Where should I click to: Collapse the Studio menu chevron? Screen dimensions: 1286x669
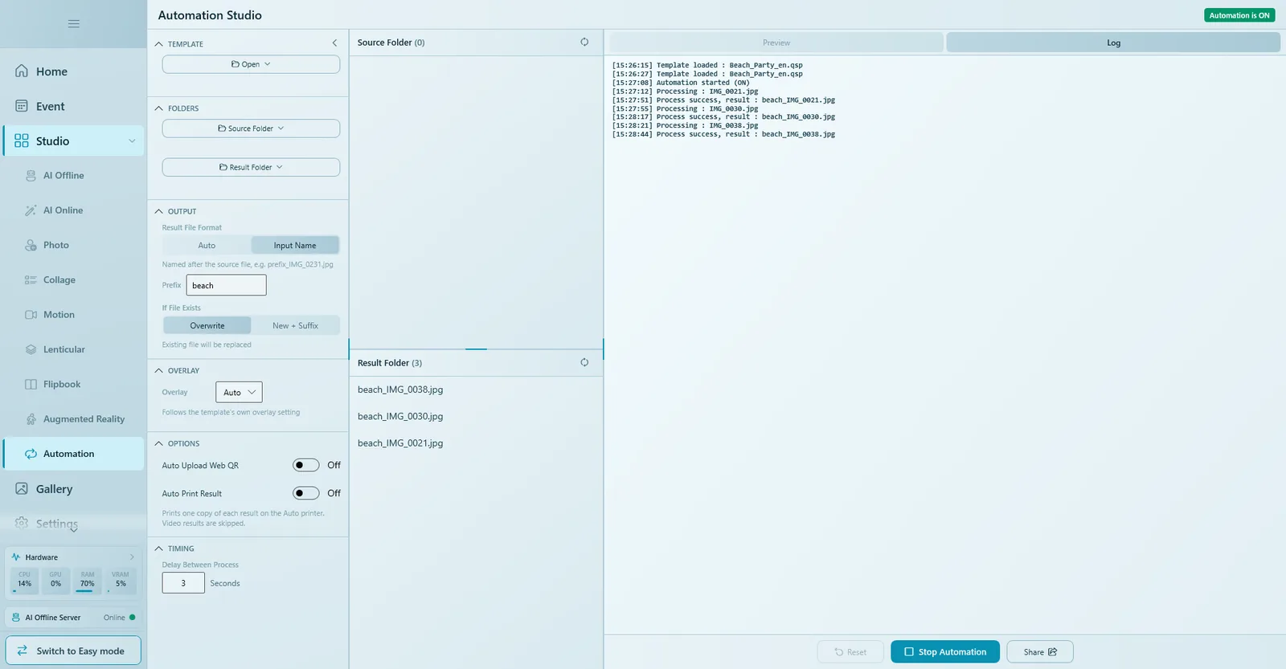(132, 141)
